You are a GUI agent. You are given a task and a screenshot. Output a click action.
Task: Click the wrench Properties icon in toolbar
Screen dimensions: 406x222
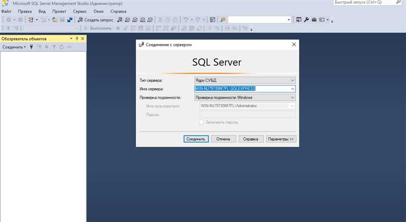tap(306, 19)
